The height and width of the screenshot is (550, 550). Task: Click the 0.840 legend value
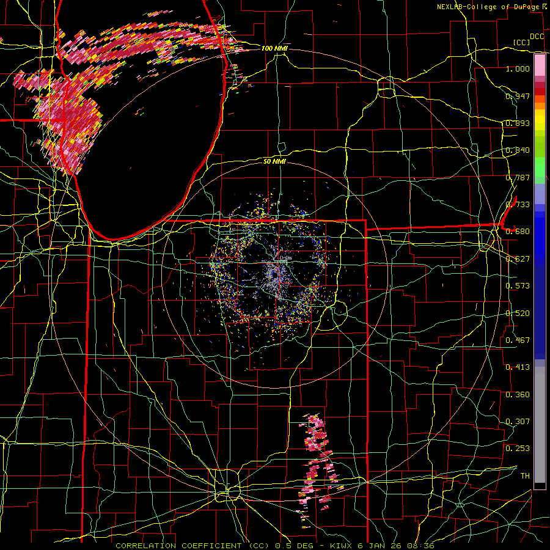point(518,150)
